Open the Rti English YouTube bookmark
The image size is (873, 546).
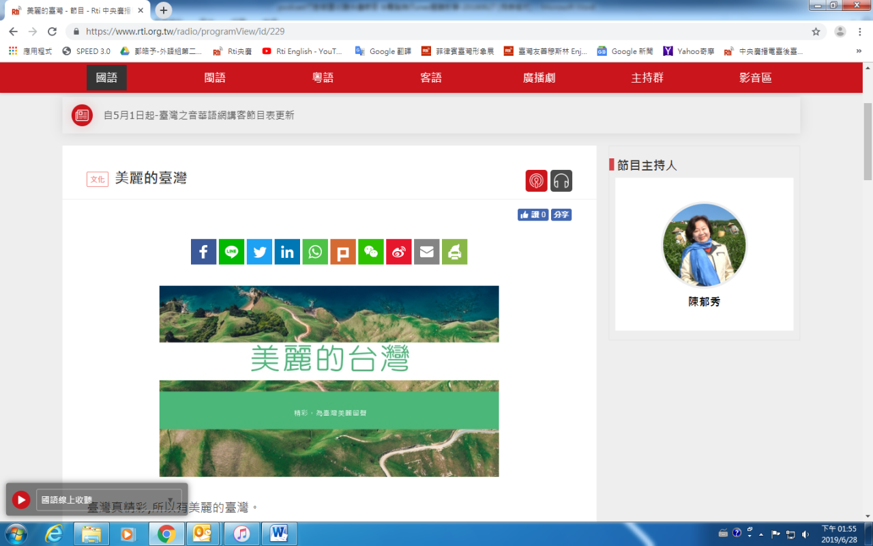pos(302,51)
